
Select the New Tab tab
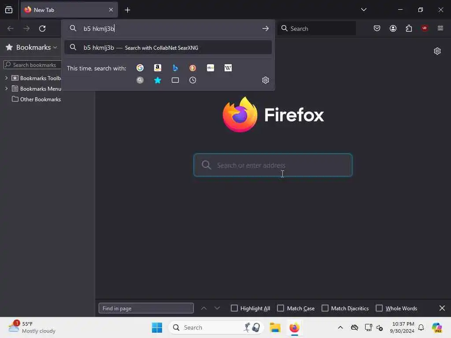point(69,10)
